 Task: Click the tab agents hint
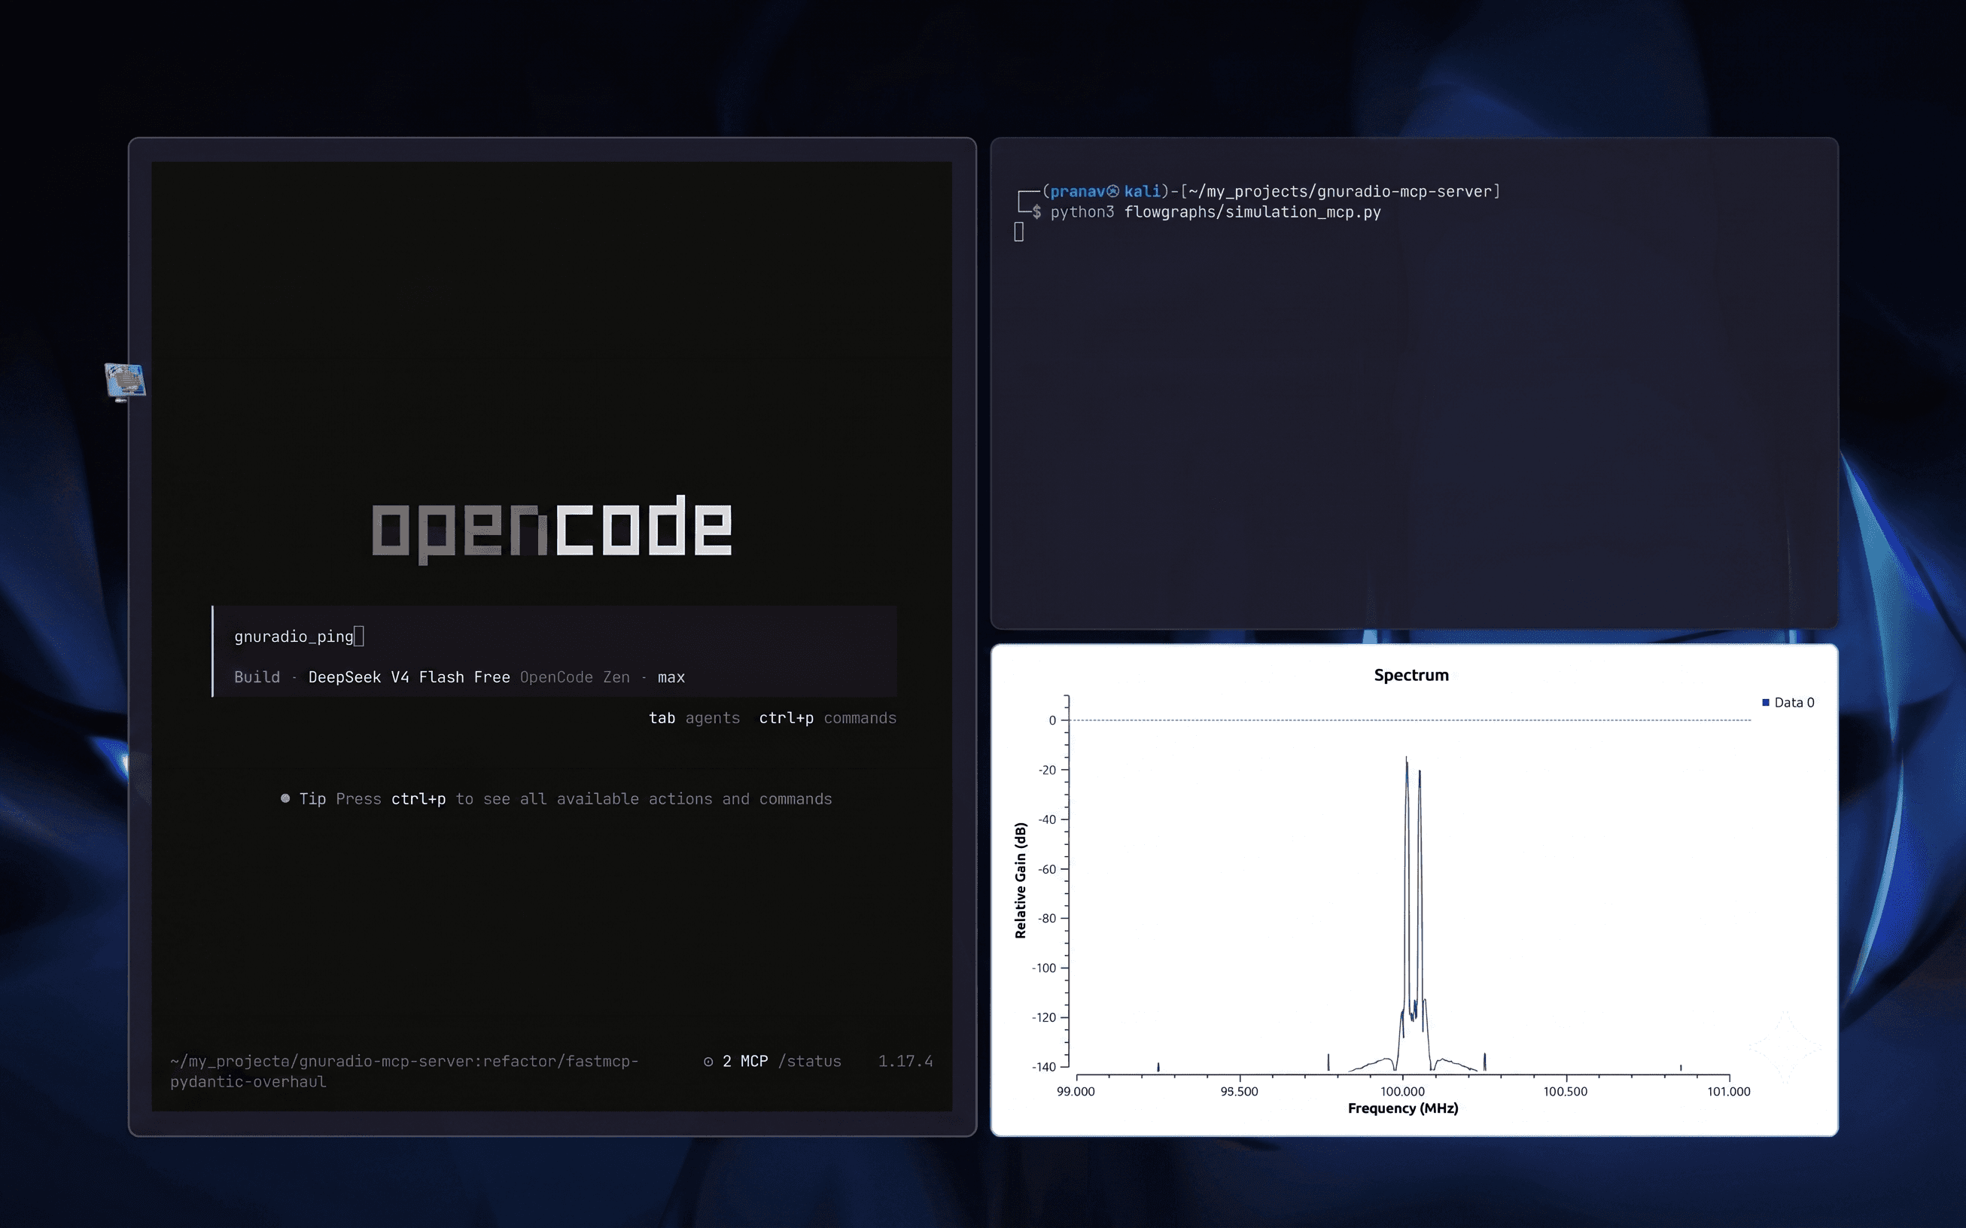pyautogui.click(x=695, y=718)
